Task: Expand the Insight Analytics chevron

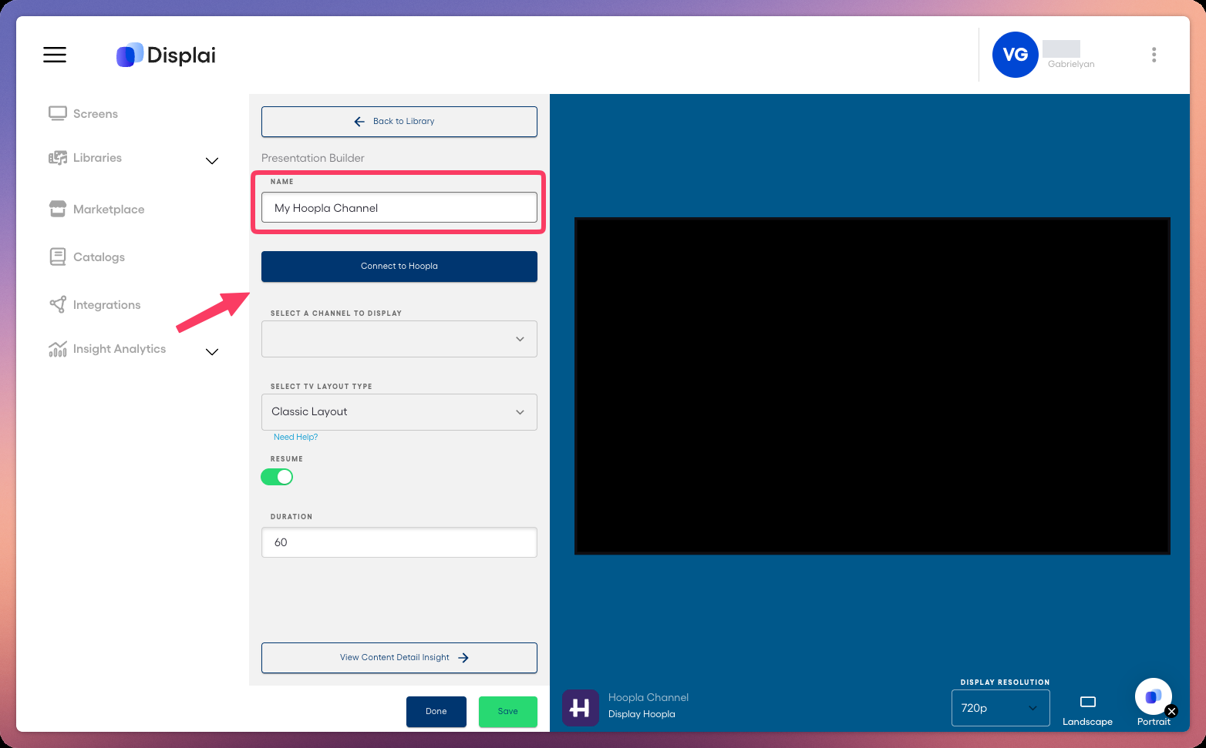Action: click(x=212, y=352)
